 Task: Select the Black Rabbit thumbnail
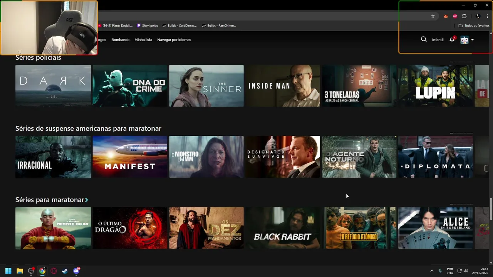283,228
